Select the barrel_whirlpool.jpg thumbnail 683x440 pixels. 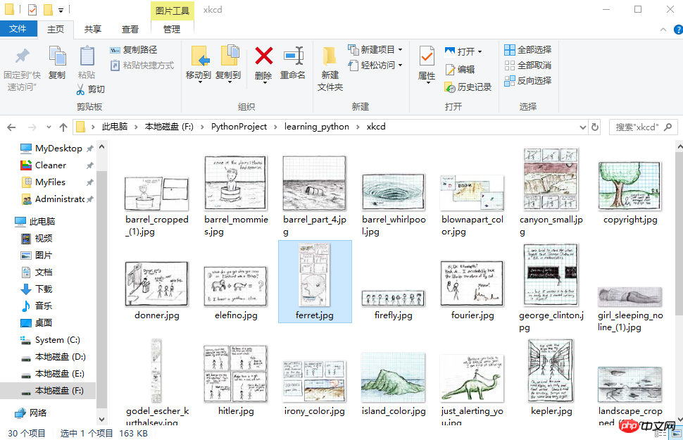(394, 191)
